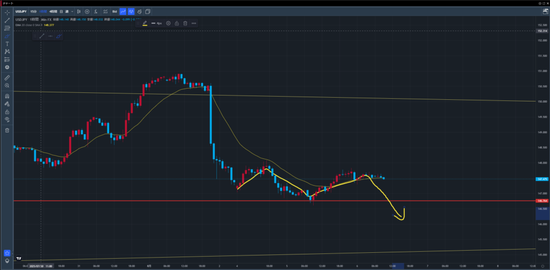The image size is (550, 270).
Task: Open time axis settings at bottom right corner
Action: tap(542, 266)
